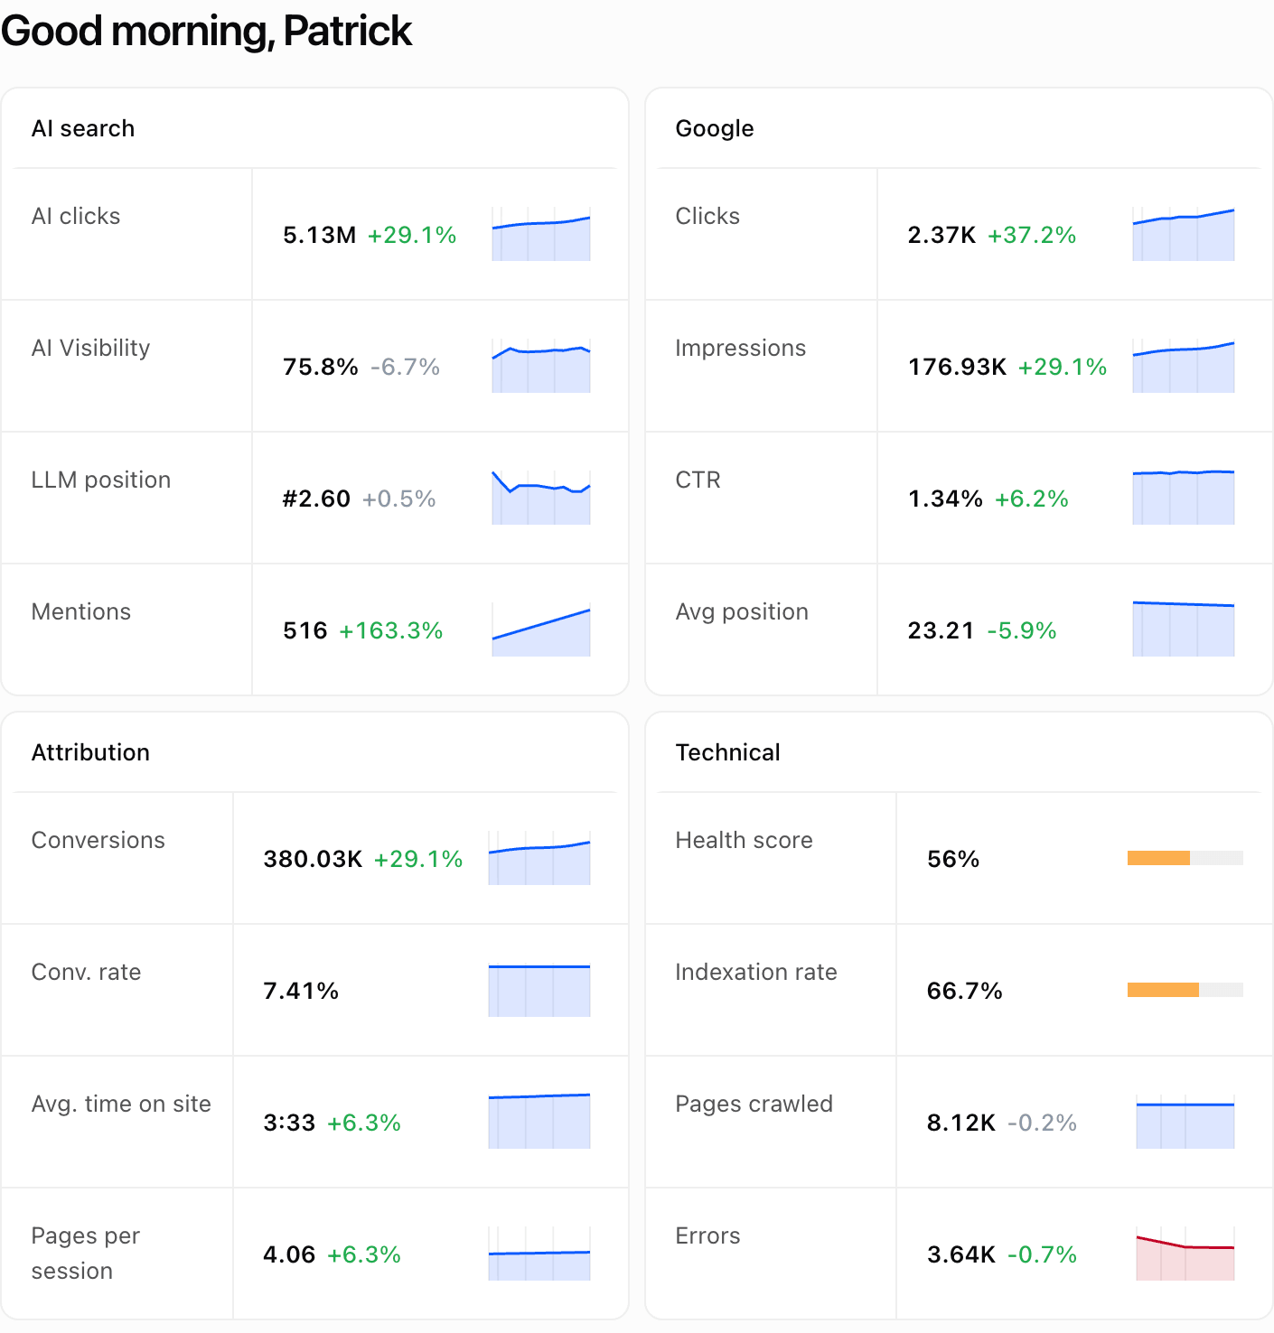The width and height of the screenshot is (1274, 1333).
Task: Click the Google Clicks sparkline
Action: (1184, 234)
